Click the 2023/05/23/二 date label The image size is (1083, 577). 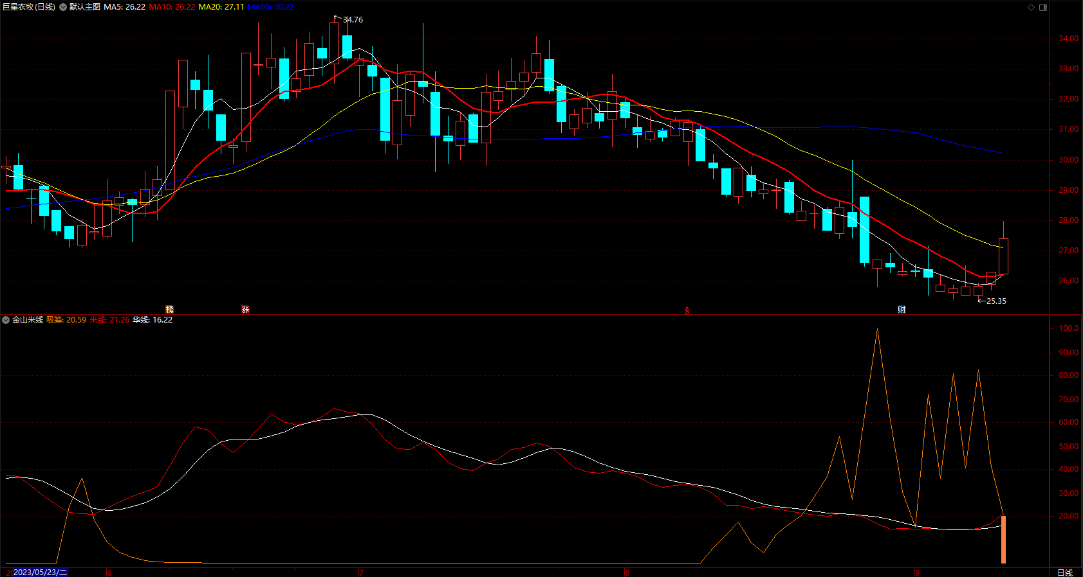40,572
